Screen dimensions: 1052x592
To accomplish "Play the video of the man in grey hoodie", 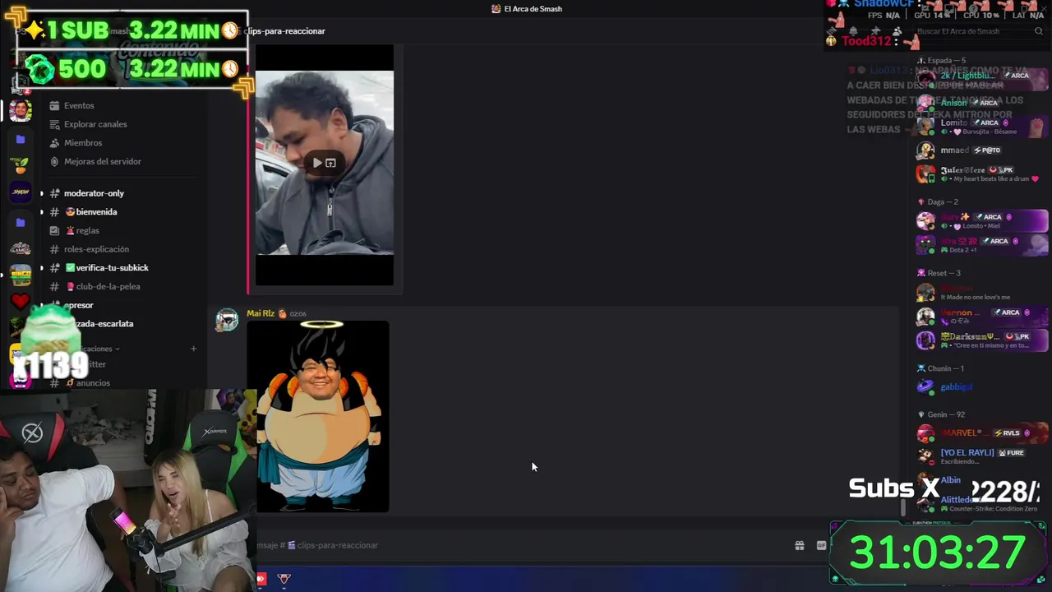I will 317,163.
